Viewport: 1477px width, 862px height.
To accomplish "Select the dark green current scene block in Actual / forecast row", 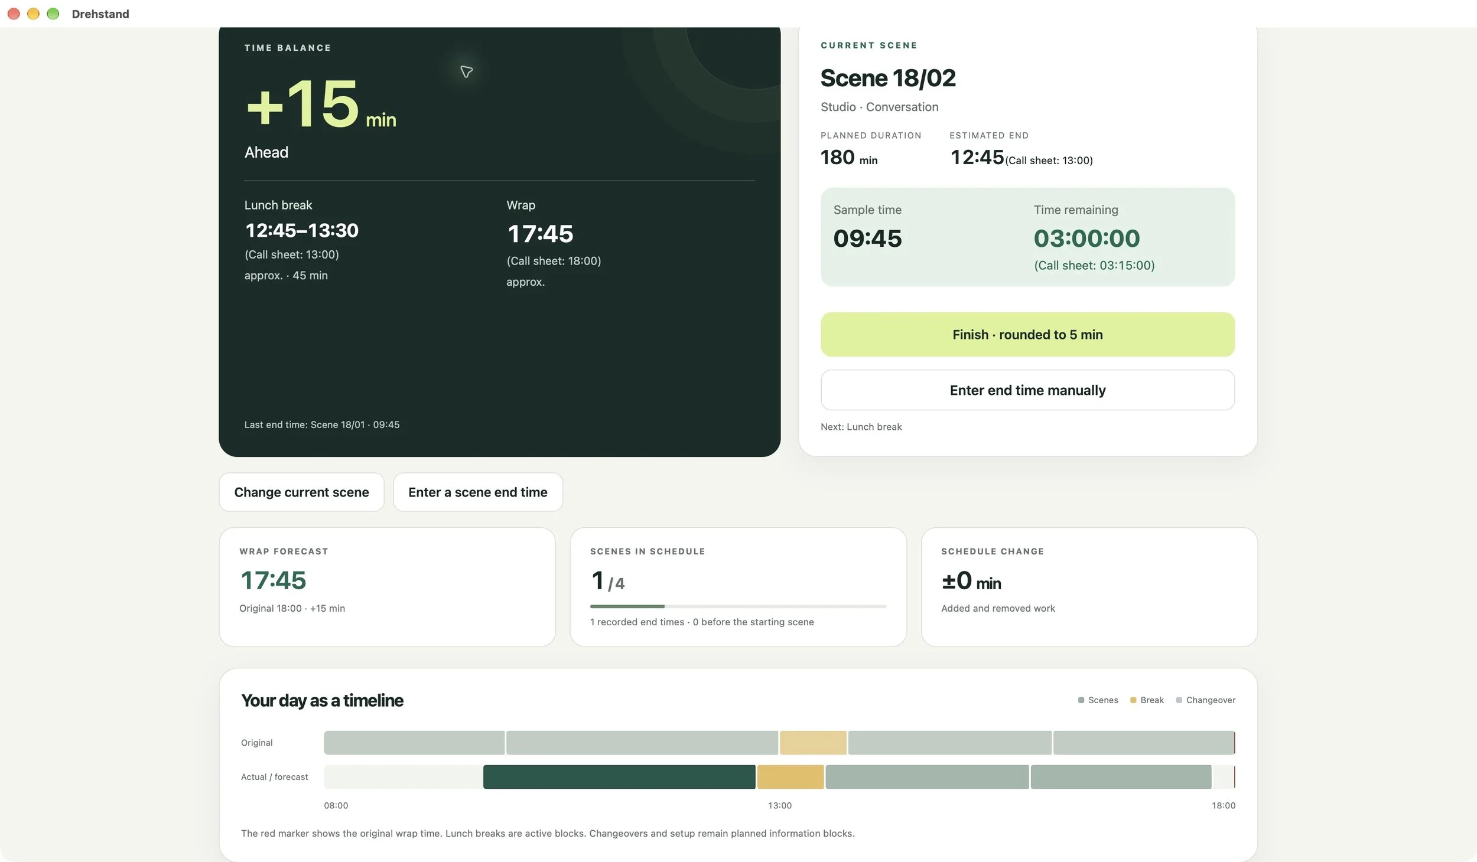I will [619, 777].
